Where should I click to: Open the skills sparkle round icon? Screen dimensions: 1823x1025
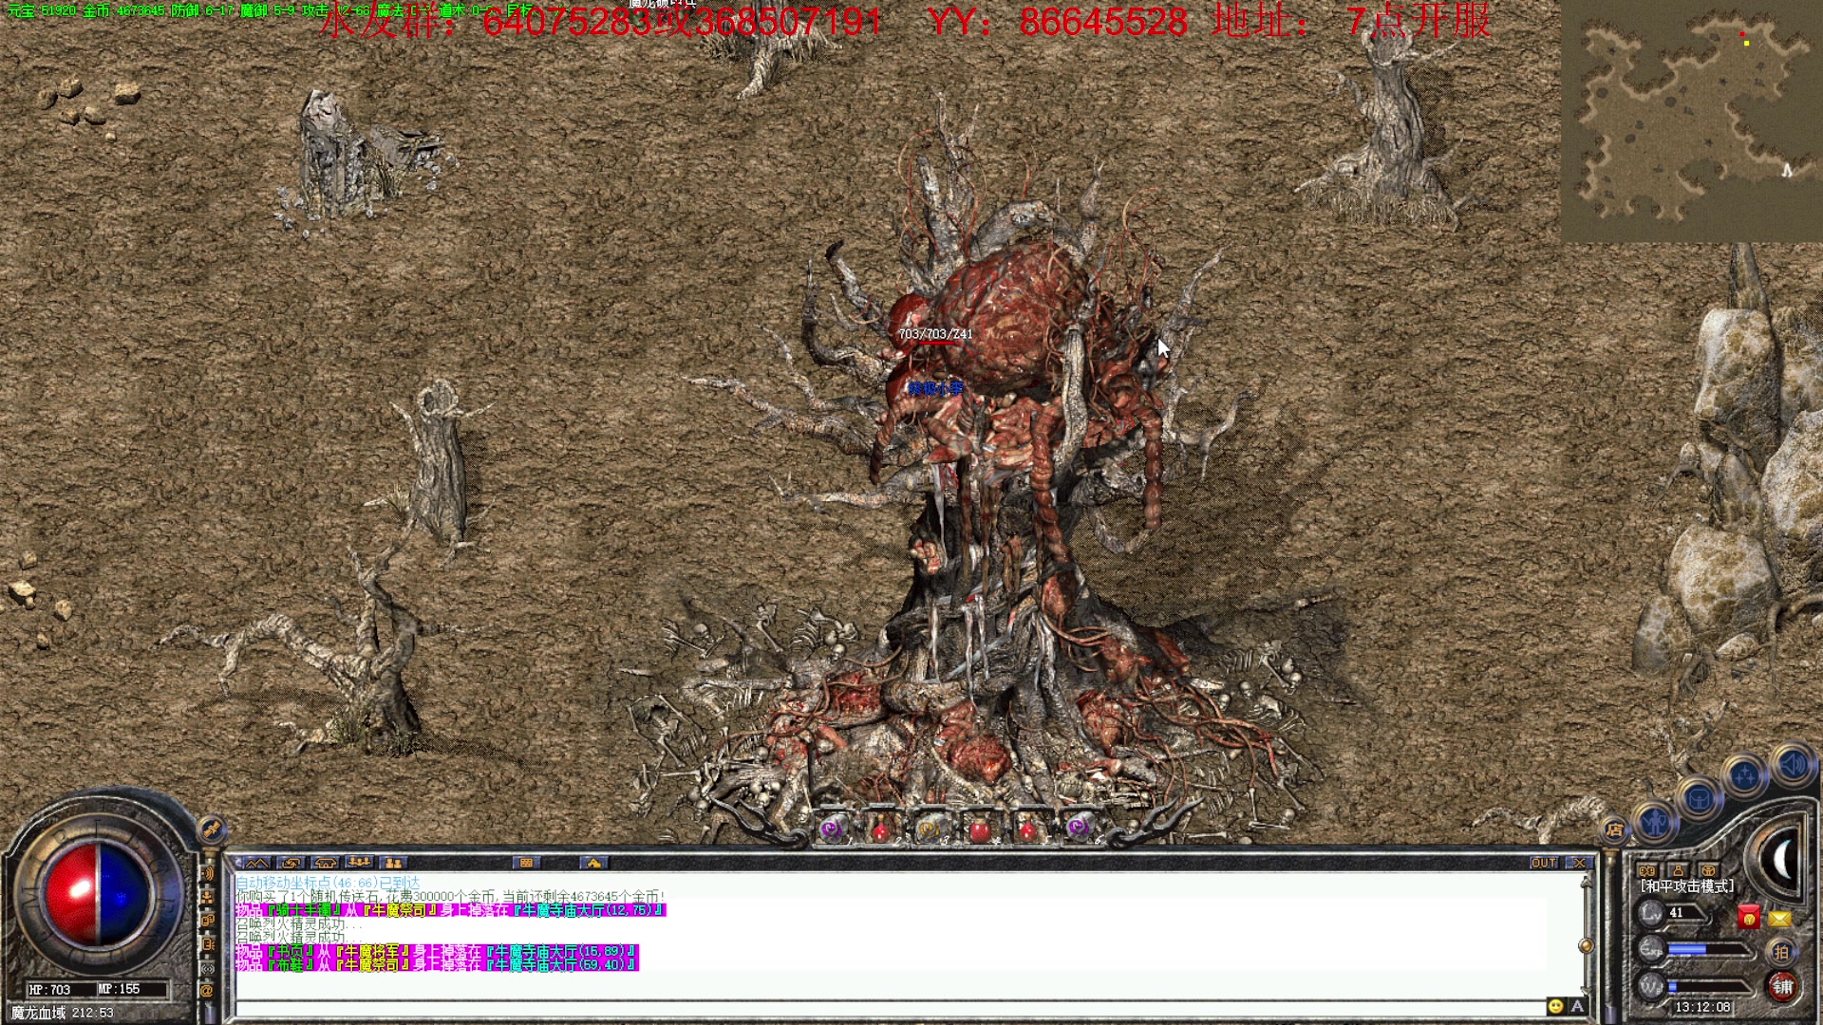click(x=1744, y=777)
